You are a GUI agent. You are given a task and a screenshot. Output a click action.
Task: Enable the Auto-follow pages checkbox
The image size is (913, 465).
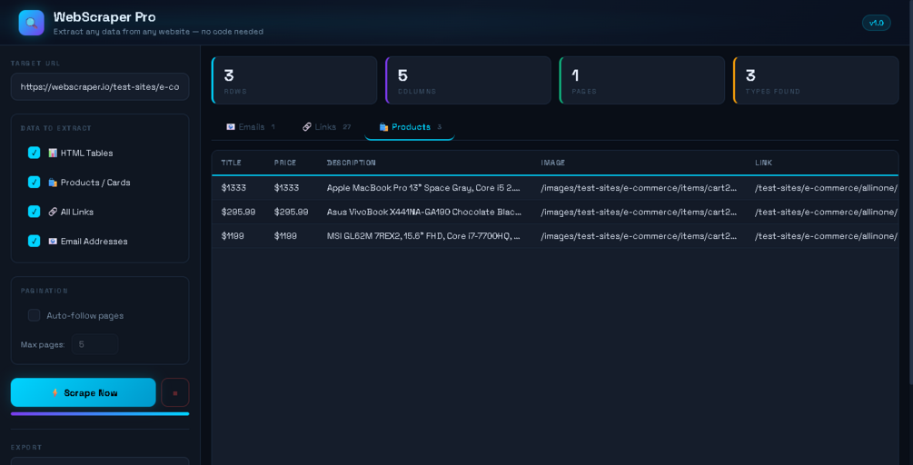[x=34, y=315]
